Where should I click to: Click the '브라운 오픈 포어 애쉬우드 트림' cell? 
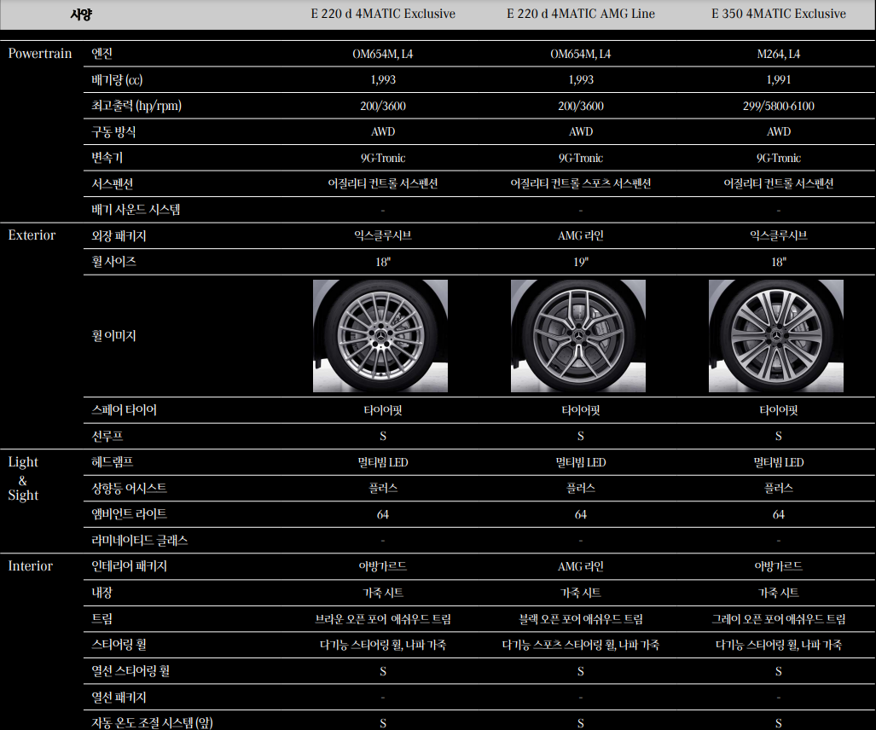pos(383,619)
